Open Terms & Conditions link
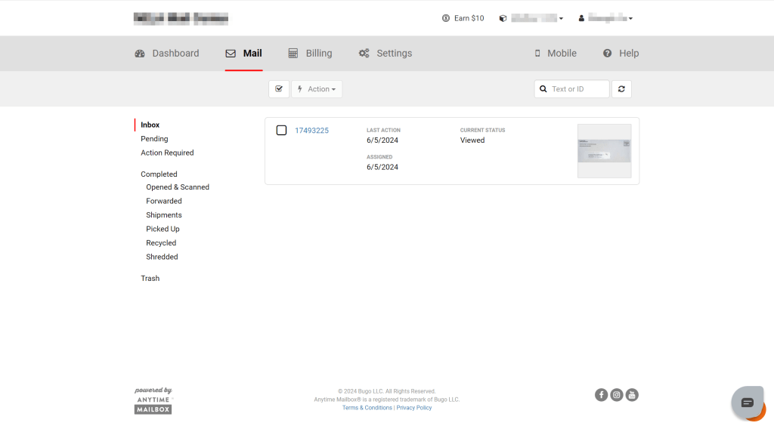774x429 pixels. tap(367, 408)
